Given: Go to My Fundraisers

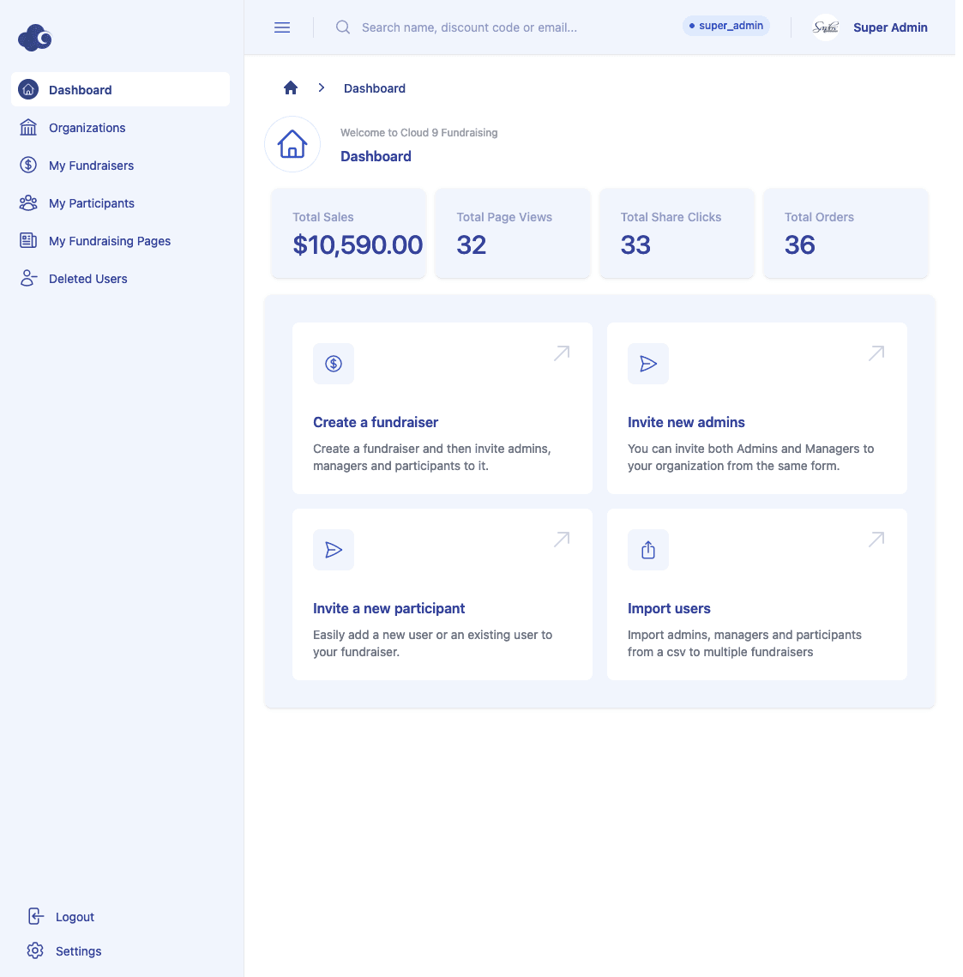Looking at the screenshot, I should [x=91, y=166].
